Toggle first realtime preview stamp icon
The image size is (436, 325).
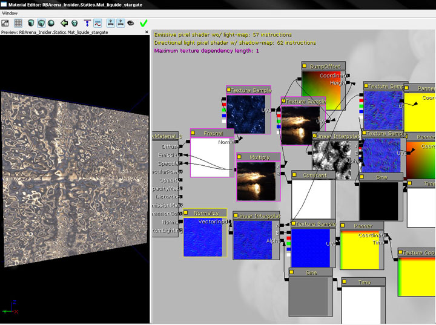[x=111, y=23]
